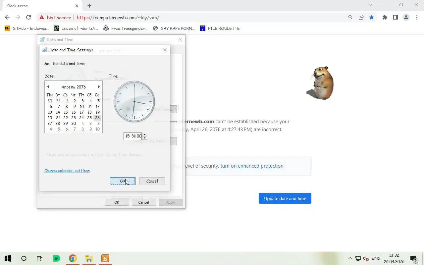Click Cancel in the Date and Time window
424x265 pixels.
tap(144, 202)
